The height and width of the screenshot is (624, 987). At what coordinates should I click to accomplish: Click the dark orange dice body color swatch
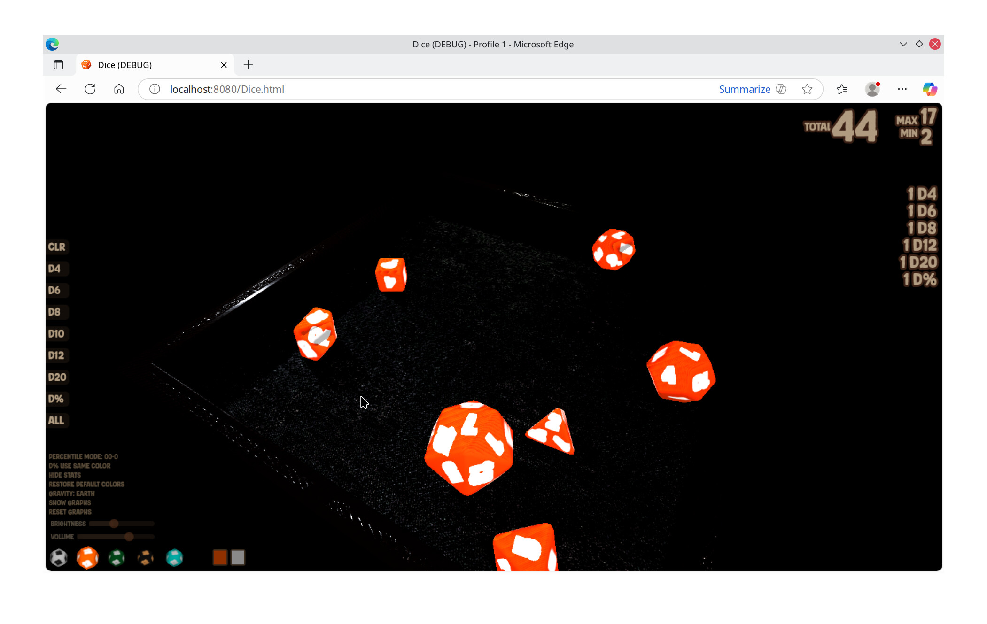[x=220, y=557]
